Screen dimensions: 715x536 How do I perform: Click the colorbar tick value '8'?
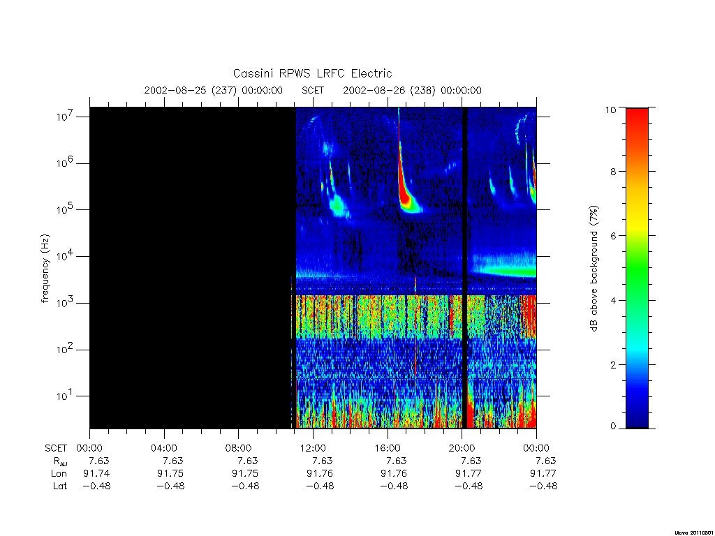click(x=613, y=172)
